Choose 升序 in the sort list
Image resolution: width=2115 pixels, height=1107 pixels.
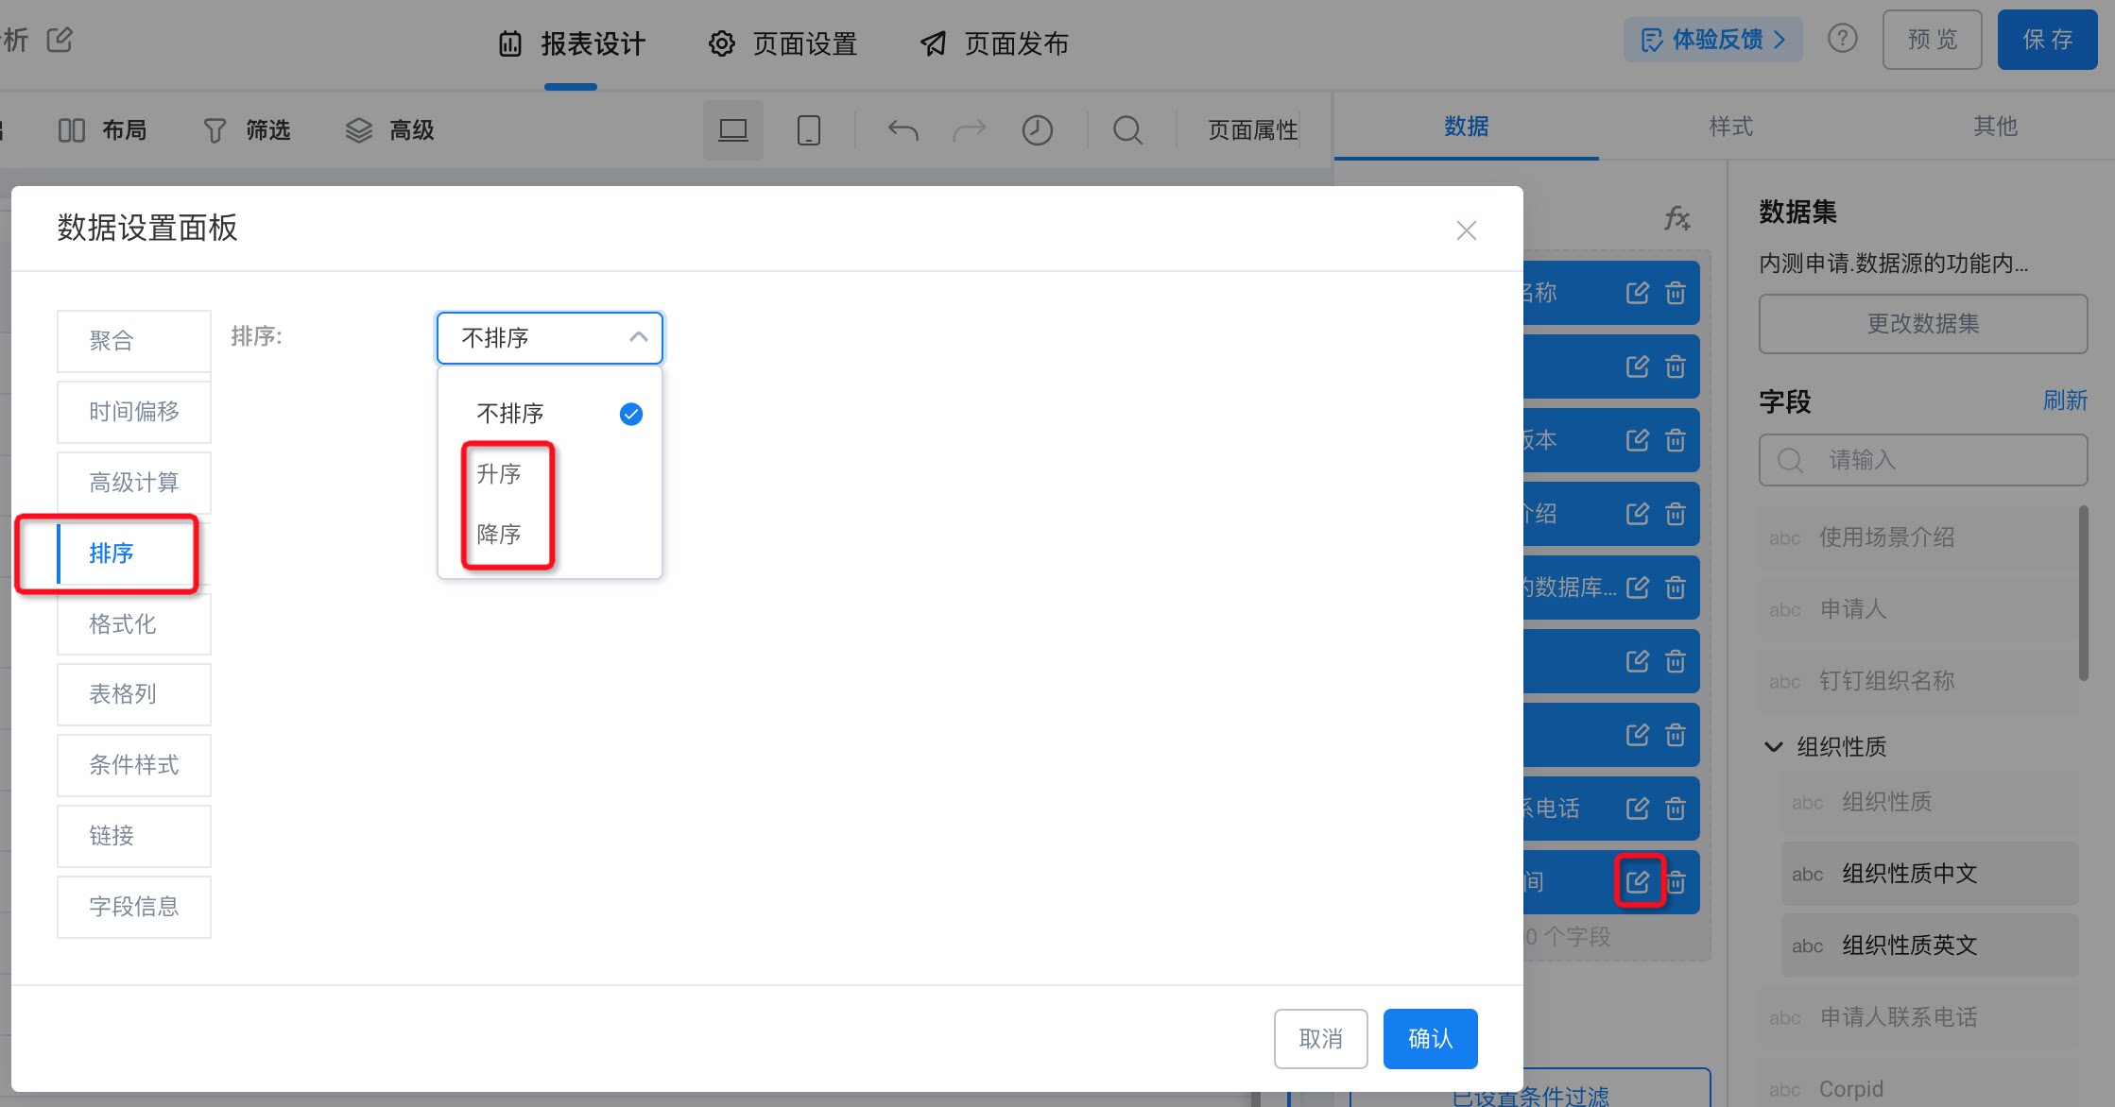click(499, 474)
